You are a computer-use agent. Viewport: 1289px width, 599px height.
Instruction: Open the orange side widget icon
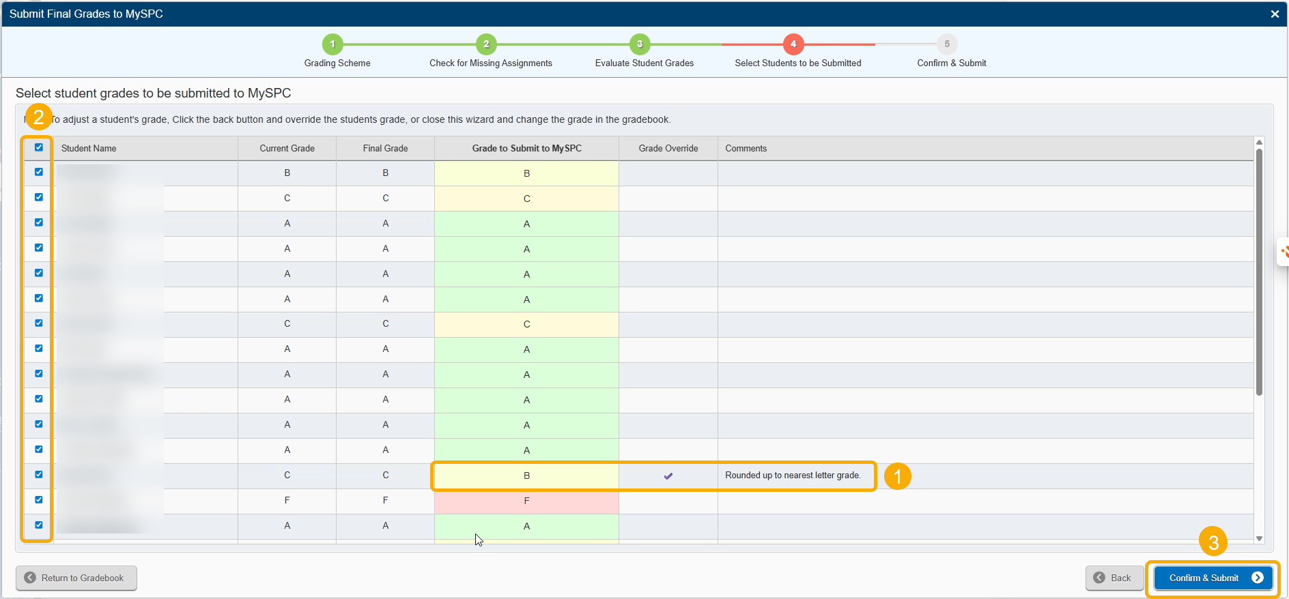click(x=1284, y=252)
